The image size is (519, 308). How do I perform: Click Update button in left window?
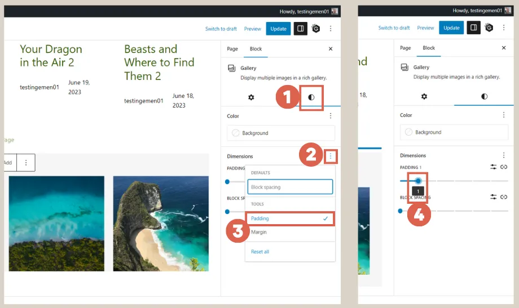pos(278,29)
